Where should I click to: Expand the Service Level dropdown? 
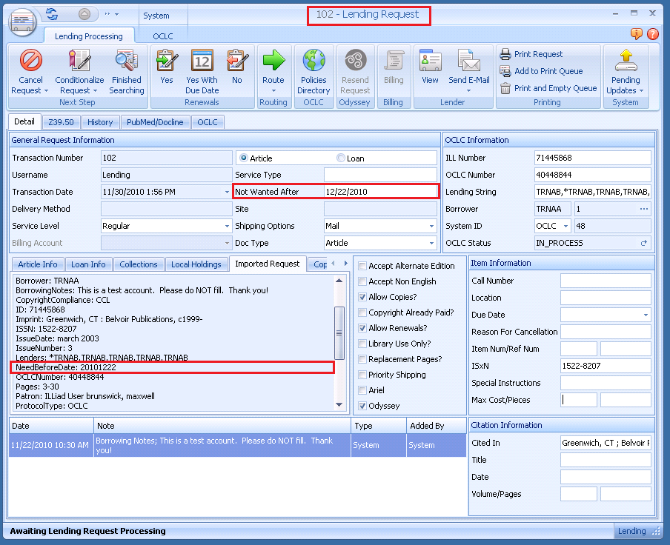click(227, 226)
